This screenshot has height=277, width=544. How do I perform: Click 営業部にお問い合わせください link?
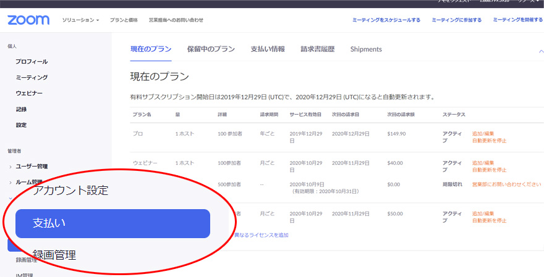click(x=506, y=184)
